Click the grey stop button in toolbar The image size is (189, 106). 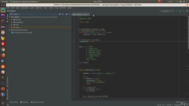[x=183, y=11]
